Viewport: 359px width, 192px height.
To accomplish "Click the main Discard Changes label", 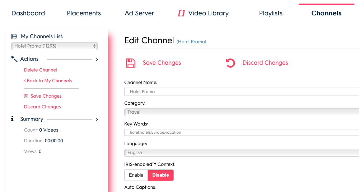I will [265, 63].
